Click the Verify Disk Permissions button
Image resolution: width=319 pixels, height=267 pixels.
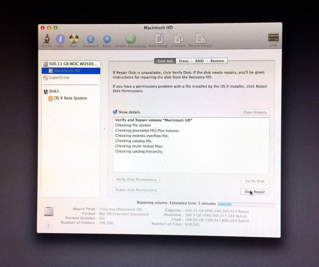[x=136, y=179]
